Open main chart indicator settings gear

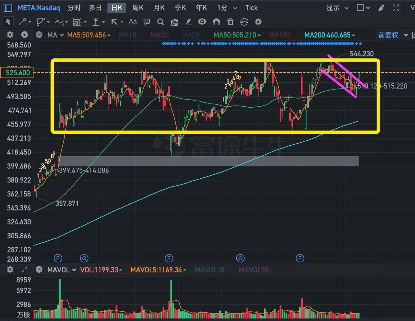click(x=10, y=35)
